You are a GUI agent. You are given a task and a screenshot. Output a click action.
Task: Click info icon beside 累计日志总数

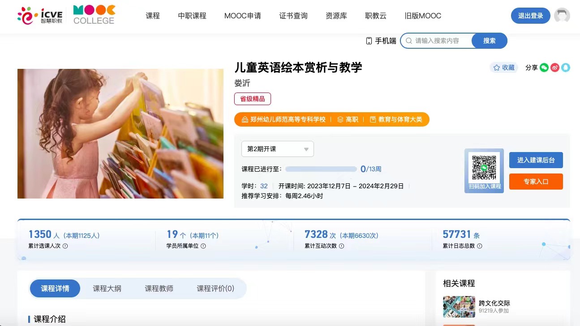(480, 246)
